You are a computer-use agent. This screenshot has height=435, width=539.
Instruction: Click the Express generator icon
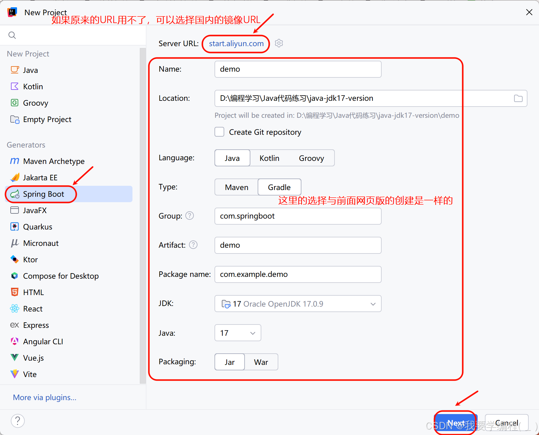[15, 325]
